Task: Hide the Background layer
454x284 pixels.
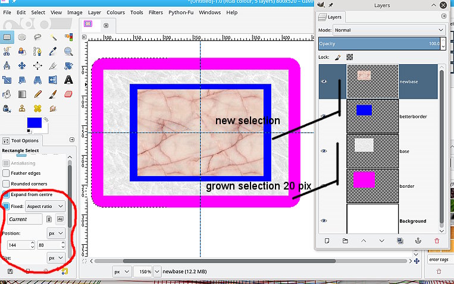Action: pos(324,220)
